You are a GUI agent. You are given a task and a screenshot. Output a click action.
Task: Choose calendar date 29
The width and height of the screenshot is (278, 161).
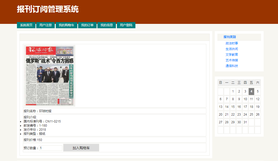click(x=233, y=122)
